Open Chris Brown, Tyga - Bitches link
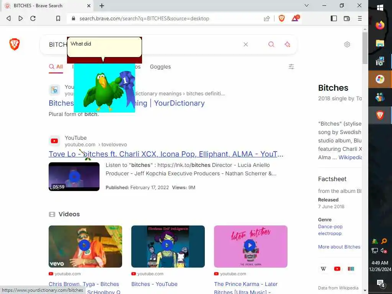The width and height of the screenshot is (392, 294). 84,284
